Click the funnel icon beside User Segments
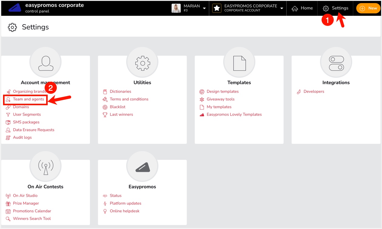Viewport: 382px width, 229px height. click(8, 115)
